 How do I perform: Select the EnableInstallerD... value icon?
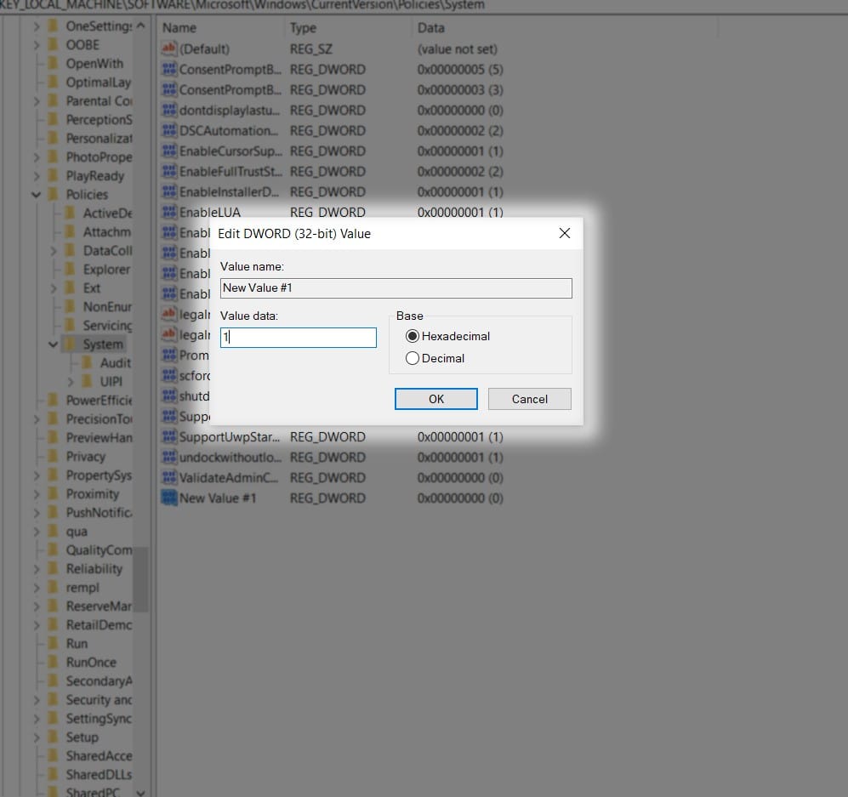point(169,192)
